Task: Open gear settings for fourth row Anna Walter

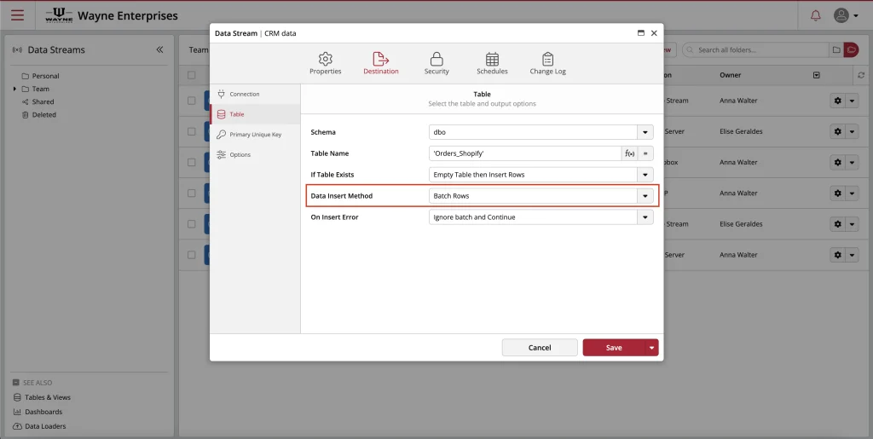Action: (837, 193)
